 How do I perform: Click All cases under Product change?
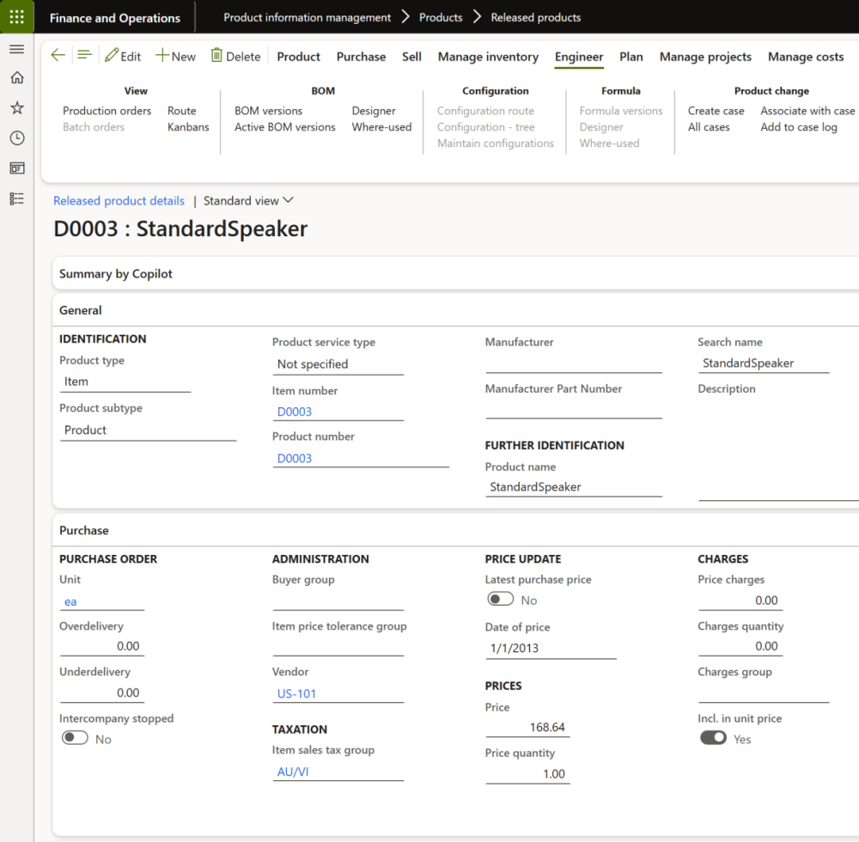pos(709,127)
